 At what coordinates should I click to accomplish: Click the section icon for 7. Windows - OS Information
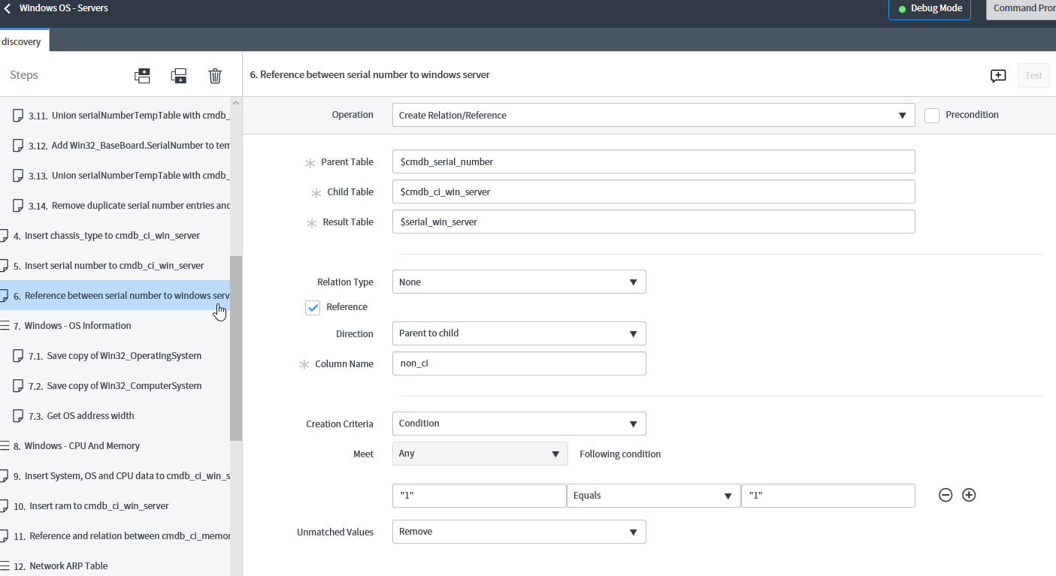[5, 326]
